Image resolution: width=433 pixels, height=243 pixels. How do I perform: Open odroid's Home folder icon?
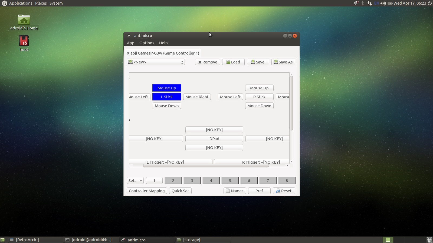[x=24, y=20]
